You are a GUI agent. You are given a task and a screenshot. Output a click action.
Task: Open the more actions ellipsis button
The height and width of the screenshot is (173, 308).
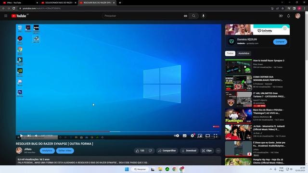[218, 150]
